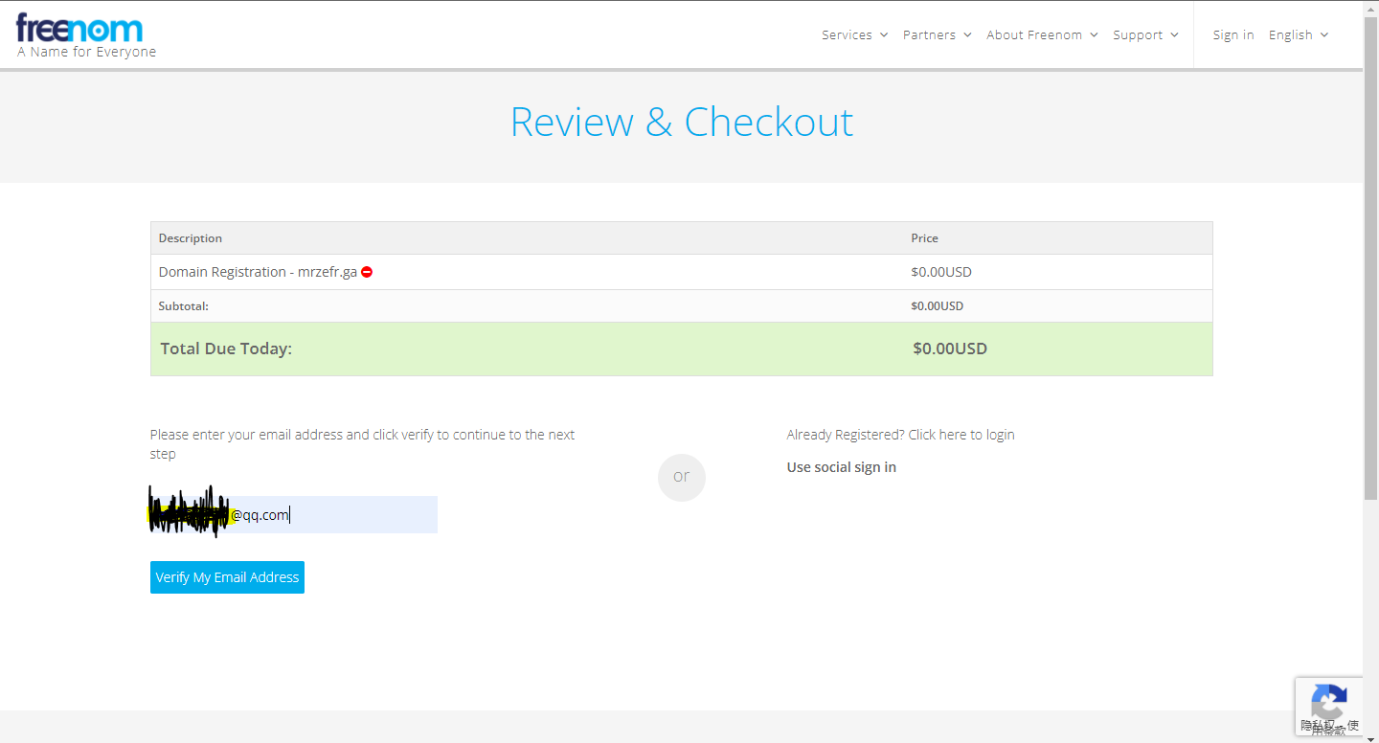Expand the About Freenom menu

coord(1041,35)
